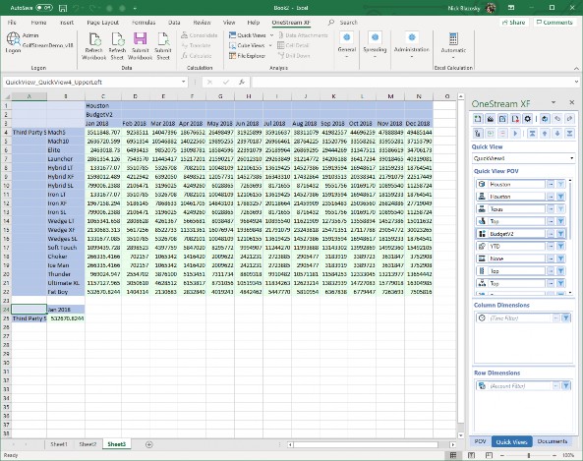Open the Page Layout ribbon tab

pyautogui.click(x=102, y=23)
